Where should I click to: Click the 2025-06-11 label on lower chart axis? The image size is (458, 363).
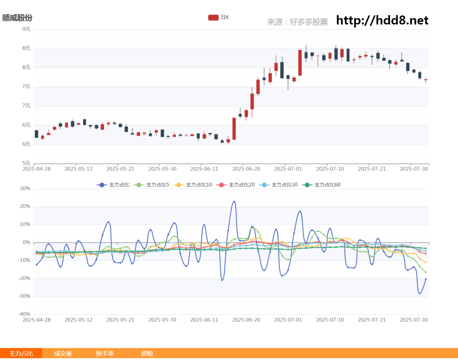204,320
